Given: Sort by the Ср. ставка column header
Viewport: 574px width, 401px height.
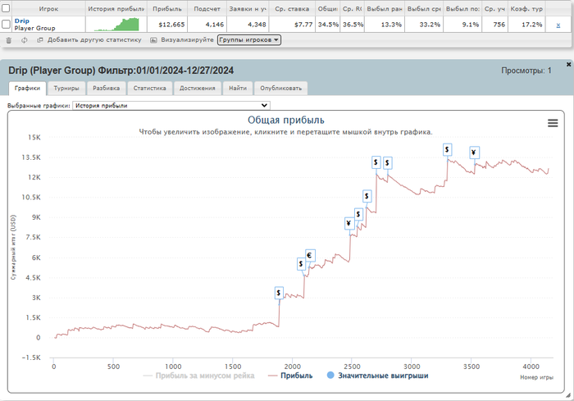Looking at the screenshot, I should point(292,8).
